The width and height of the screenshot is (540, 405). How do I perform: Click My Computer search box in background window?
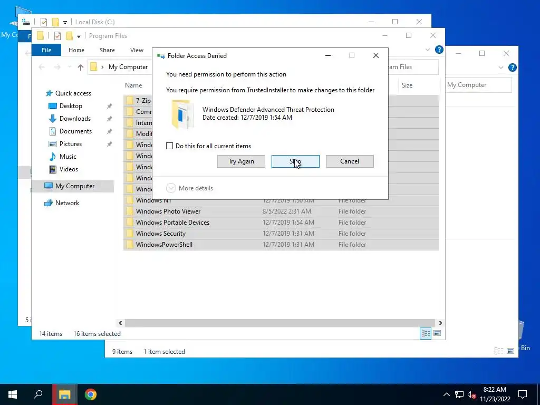pos(479,85)
